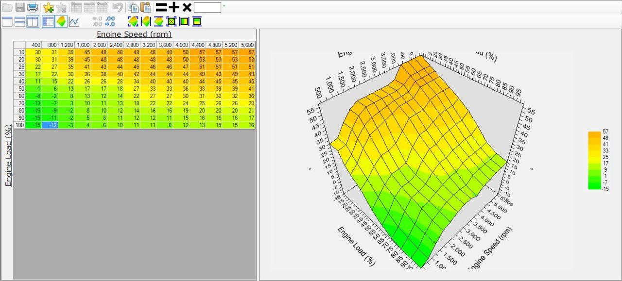Select the 4,400 rpm column header
The width and height of the screenshot is (622, 281).
[198, 45]
